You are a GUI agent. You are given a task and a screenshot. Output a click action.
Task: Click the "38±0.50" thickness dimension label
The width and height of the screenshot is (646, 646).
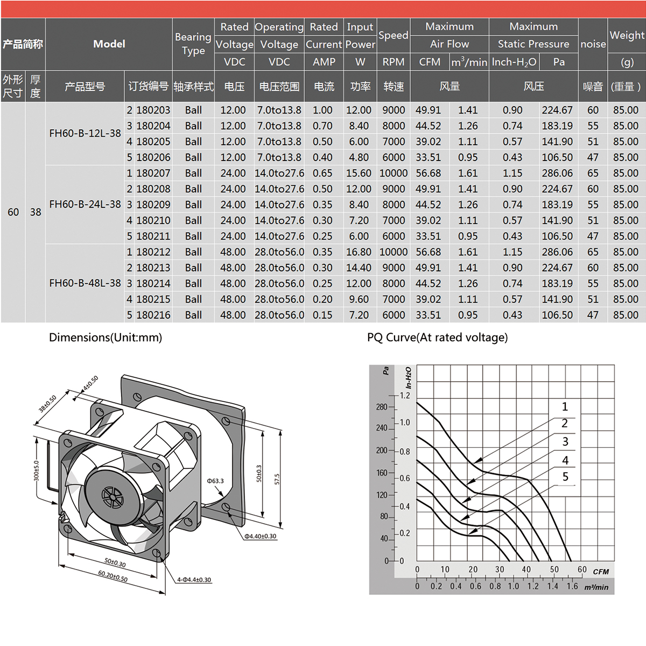click(47, 404)
